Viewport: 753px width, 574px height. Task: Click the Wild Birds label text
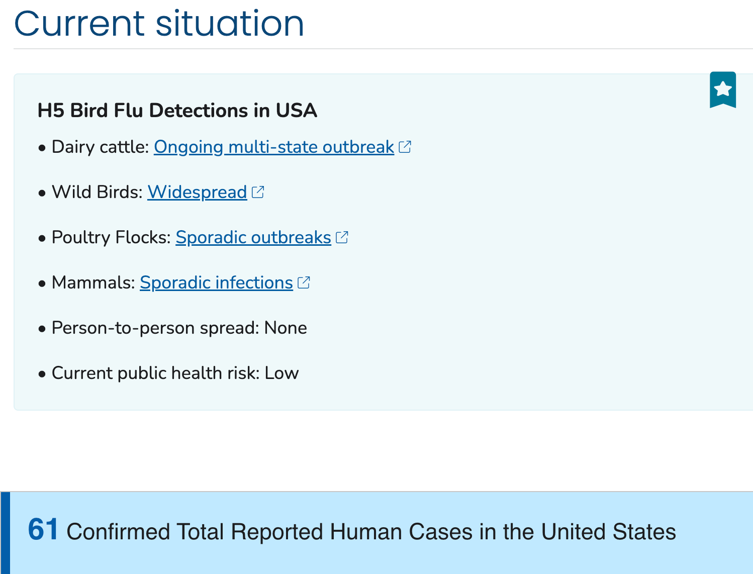point(97,192)
